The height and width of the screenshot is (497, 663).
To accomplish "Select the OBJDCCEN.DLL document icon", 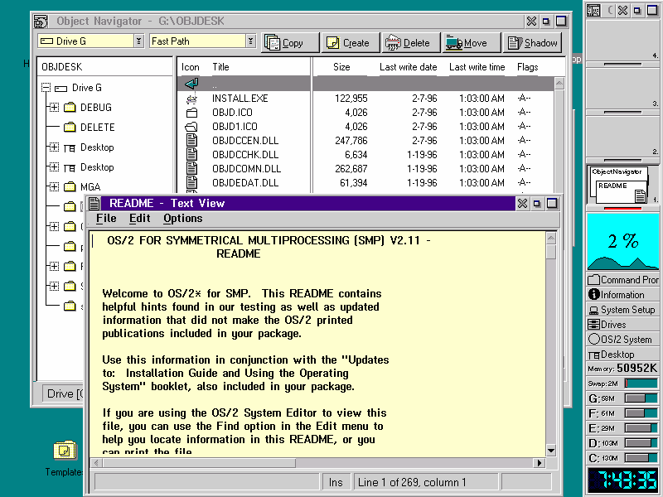I will [x=191, y=140].
